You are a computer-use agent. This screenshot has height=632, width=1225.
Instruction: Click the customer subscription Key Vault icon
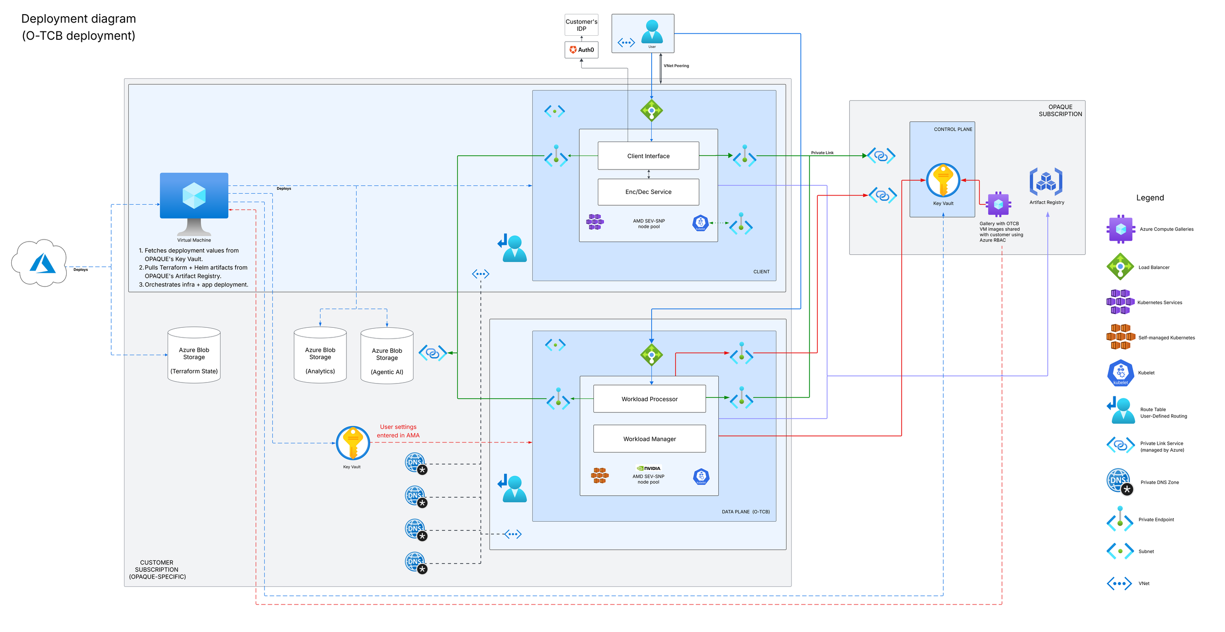(353, 443)
